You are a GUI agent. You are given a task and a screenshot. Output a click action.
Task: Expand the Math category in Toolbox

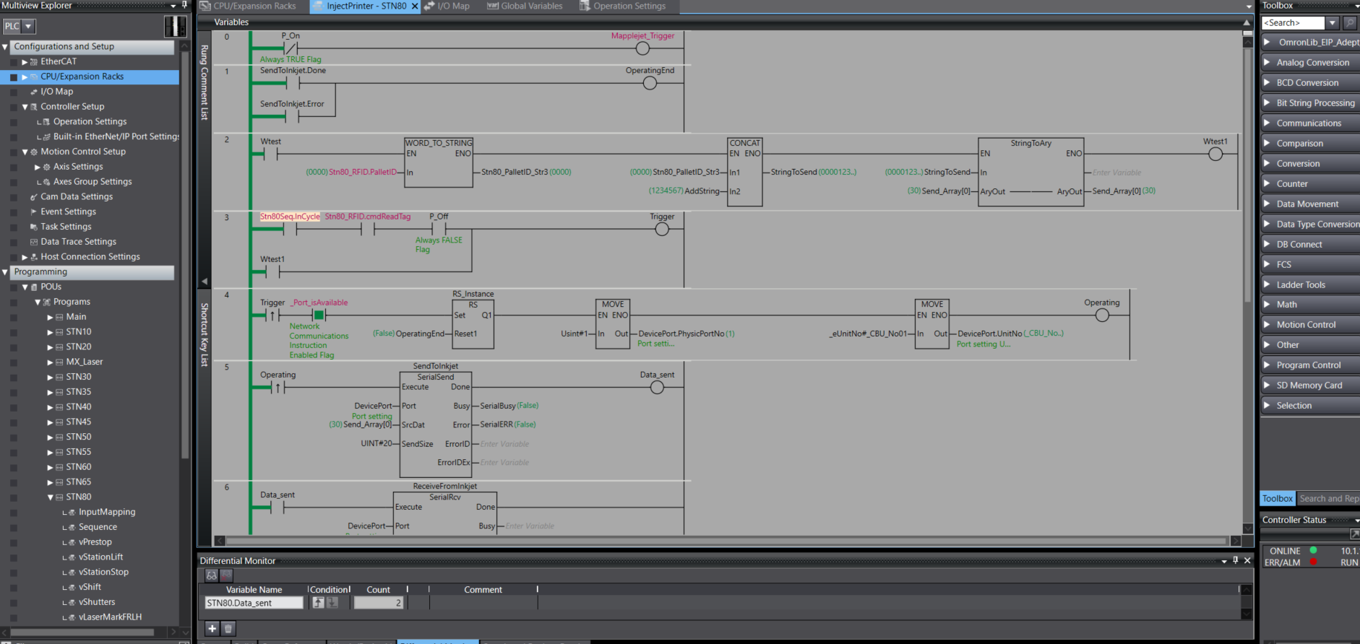pos(1267,305)
